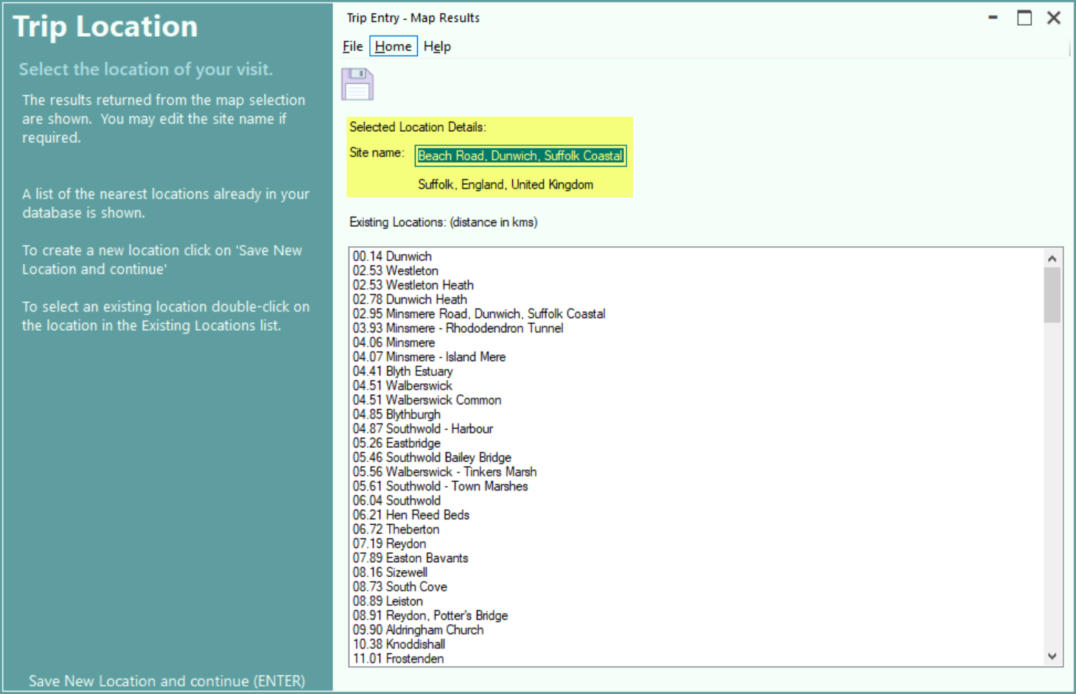Screen dimensions: 1076x694
Task: Maximize the Trip Entry window
Action: [x=1024, y=18]
